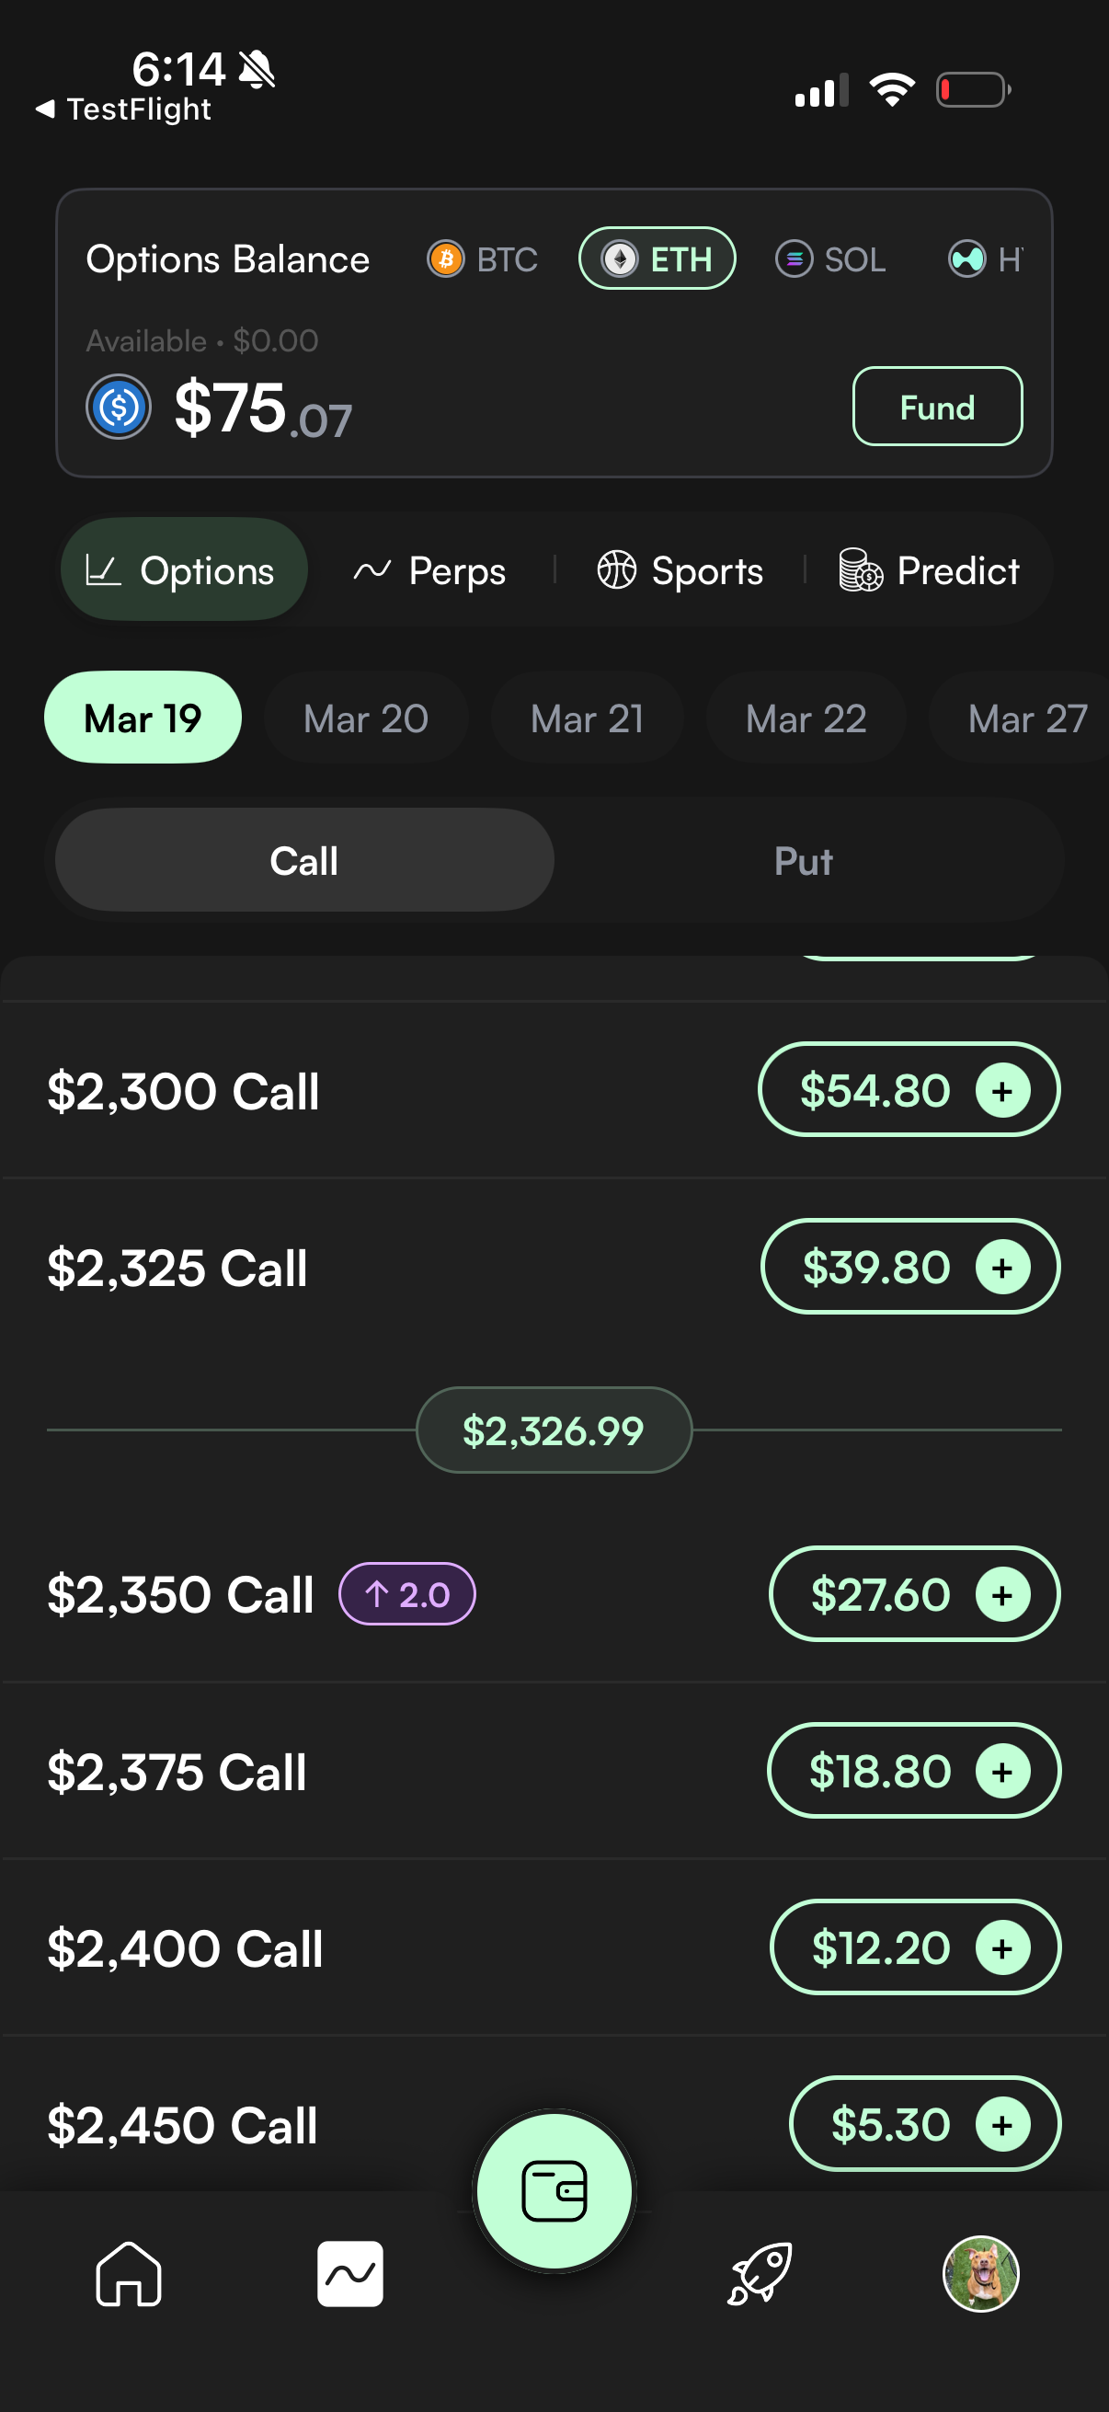Select BTC as the asset

(483, 259)
